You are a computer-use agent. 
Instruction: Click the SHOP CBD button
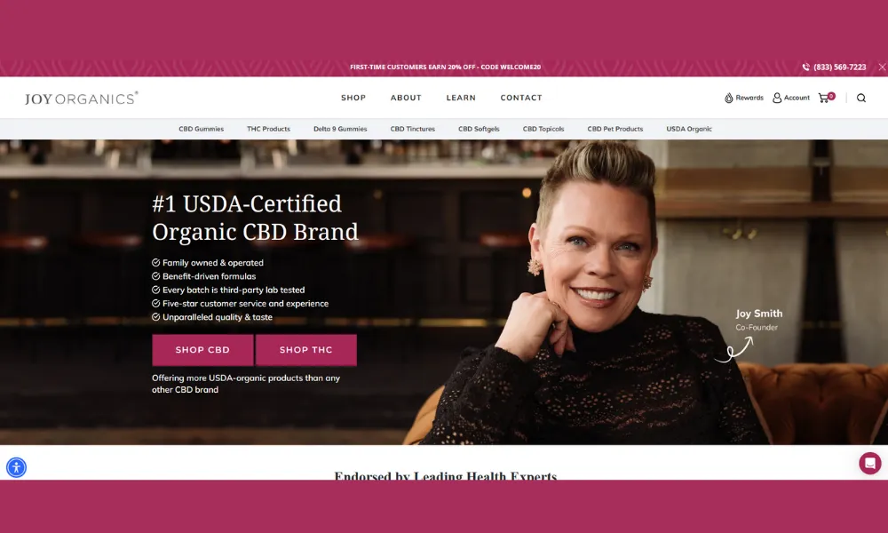[x=202, y=349]
